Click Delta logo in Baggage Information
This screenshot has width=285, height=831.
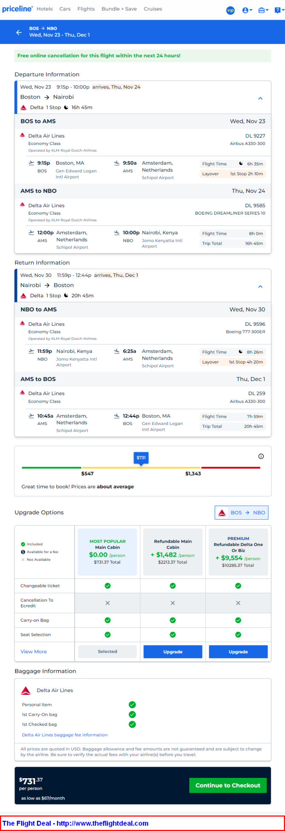26,690
